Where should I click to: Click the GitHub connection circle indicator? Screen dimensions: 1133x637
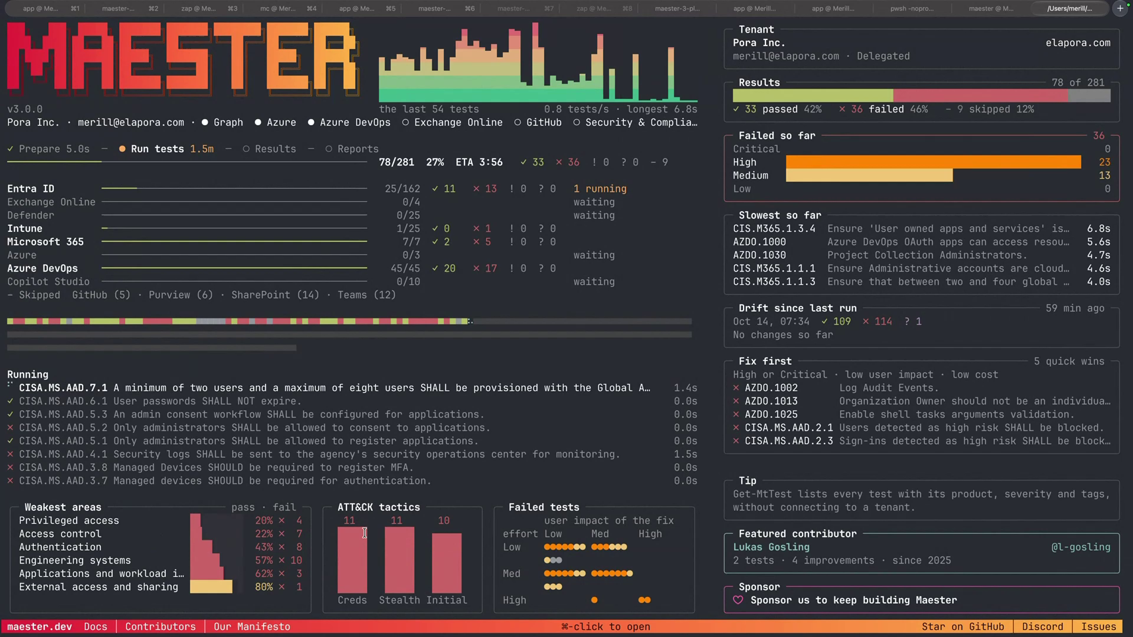(x=518, y=122)
